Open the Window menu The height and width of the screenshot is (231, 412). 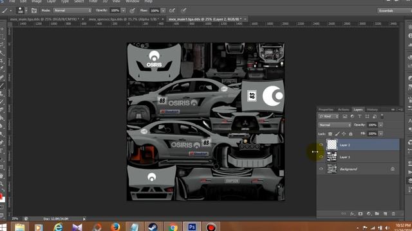pos(132,1)
